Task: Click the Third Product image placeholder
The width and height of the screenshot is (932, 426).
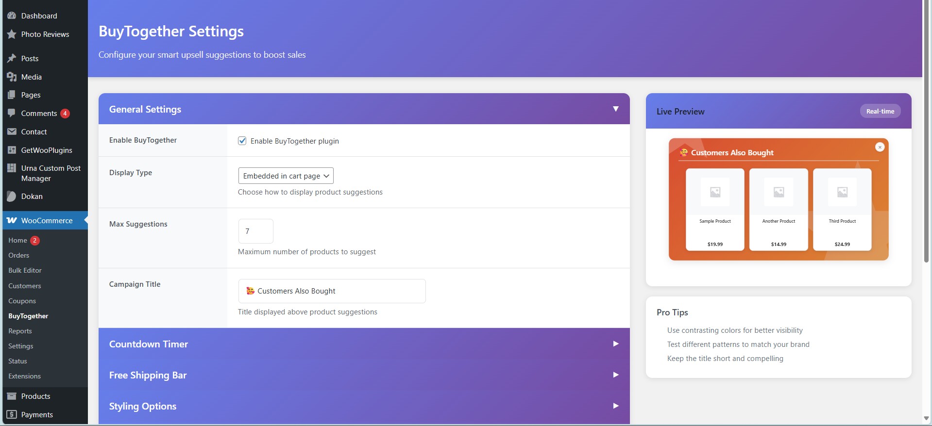Action: [842, 192]
